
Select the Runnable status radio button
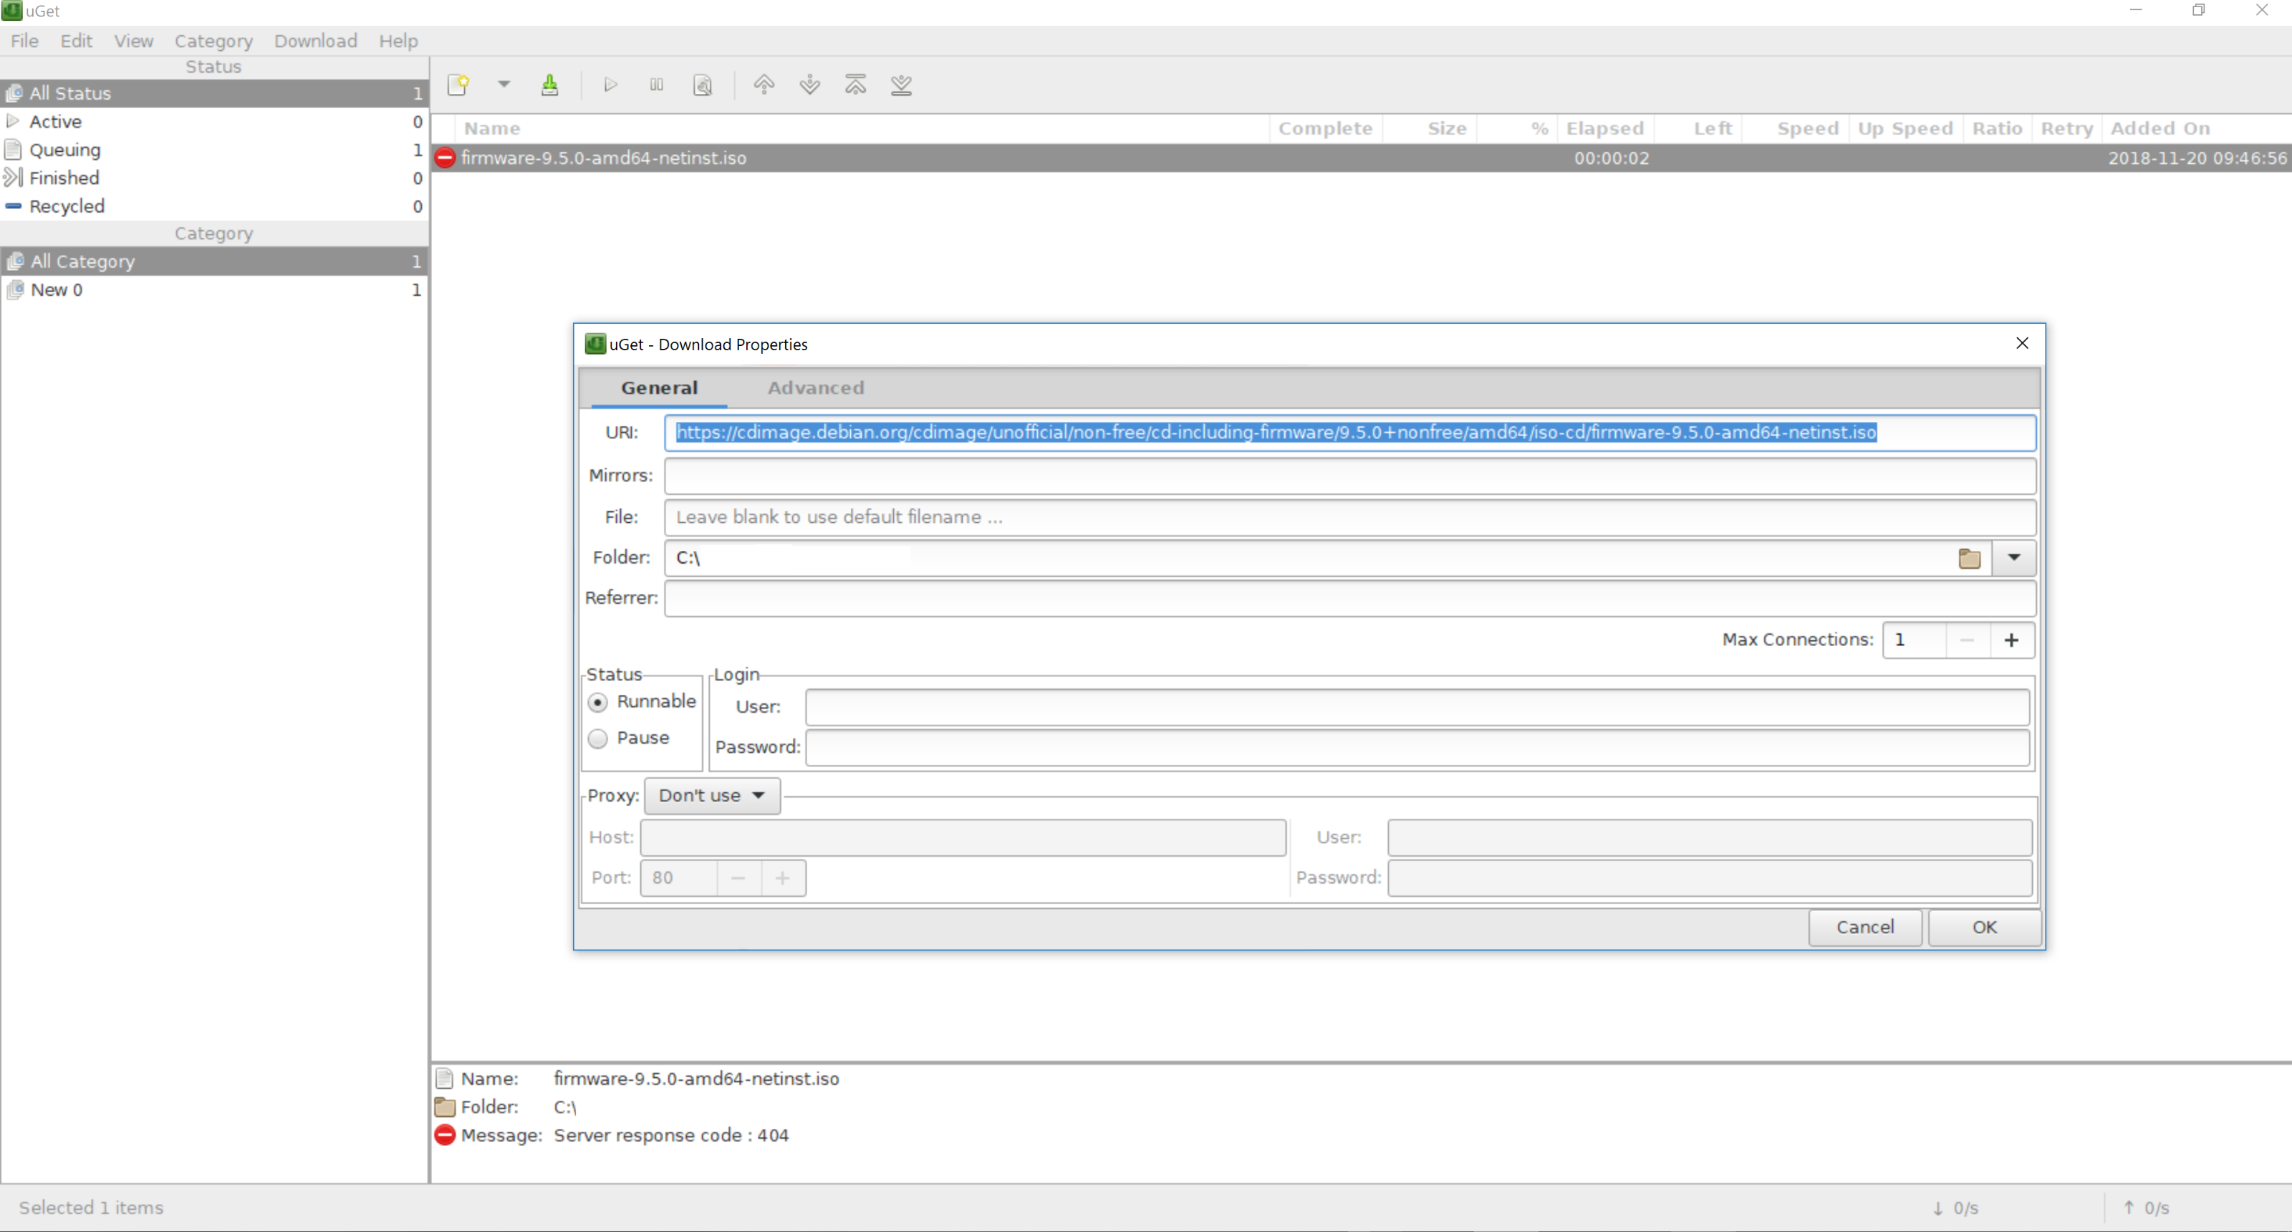click(x=598, y=702)
